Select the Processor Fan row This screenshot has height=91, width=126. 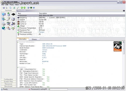coord(71,30)
